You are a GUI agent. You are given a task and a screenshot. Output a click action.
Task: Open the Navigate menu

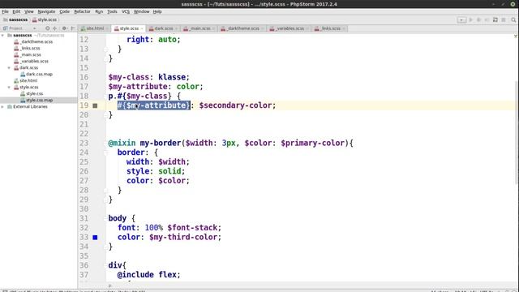[x=46, y=11]
